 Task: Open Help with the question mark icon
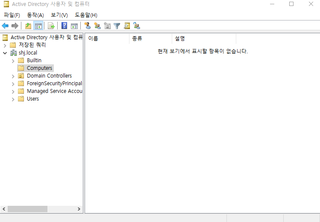click(64, 26)
